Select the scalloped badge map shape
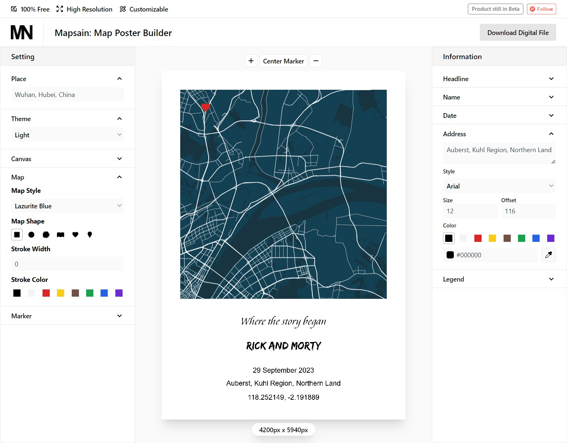567x443 pixels. tap(46, 235)
